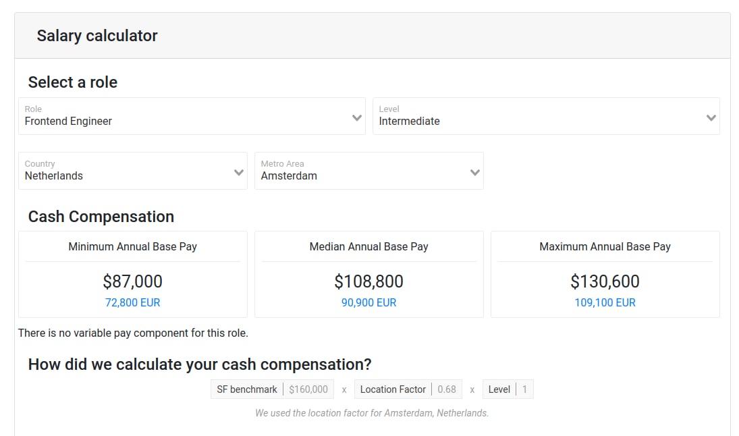This screenshot has width=739, height=436.
Task: Open the Role dropdown showing Frontend Engineer
Action: (x=182, y=117)
